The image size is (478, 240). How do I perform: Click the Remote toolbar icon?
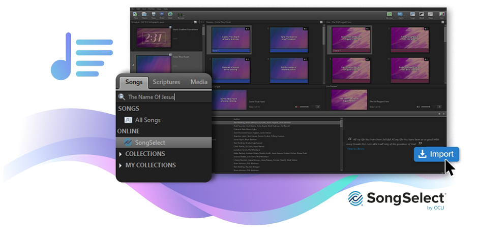181,15
